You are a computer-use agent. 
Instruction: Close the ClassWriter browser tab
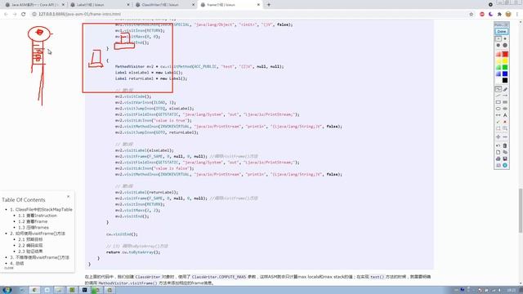pyautogui.click(x=194, y=5)
